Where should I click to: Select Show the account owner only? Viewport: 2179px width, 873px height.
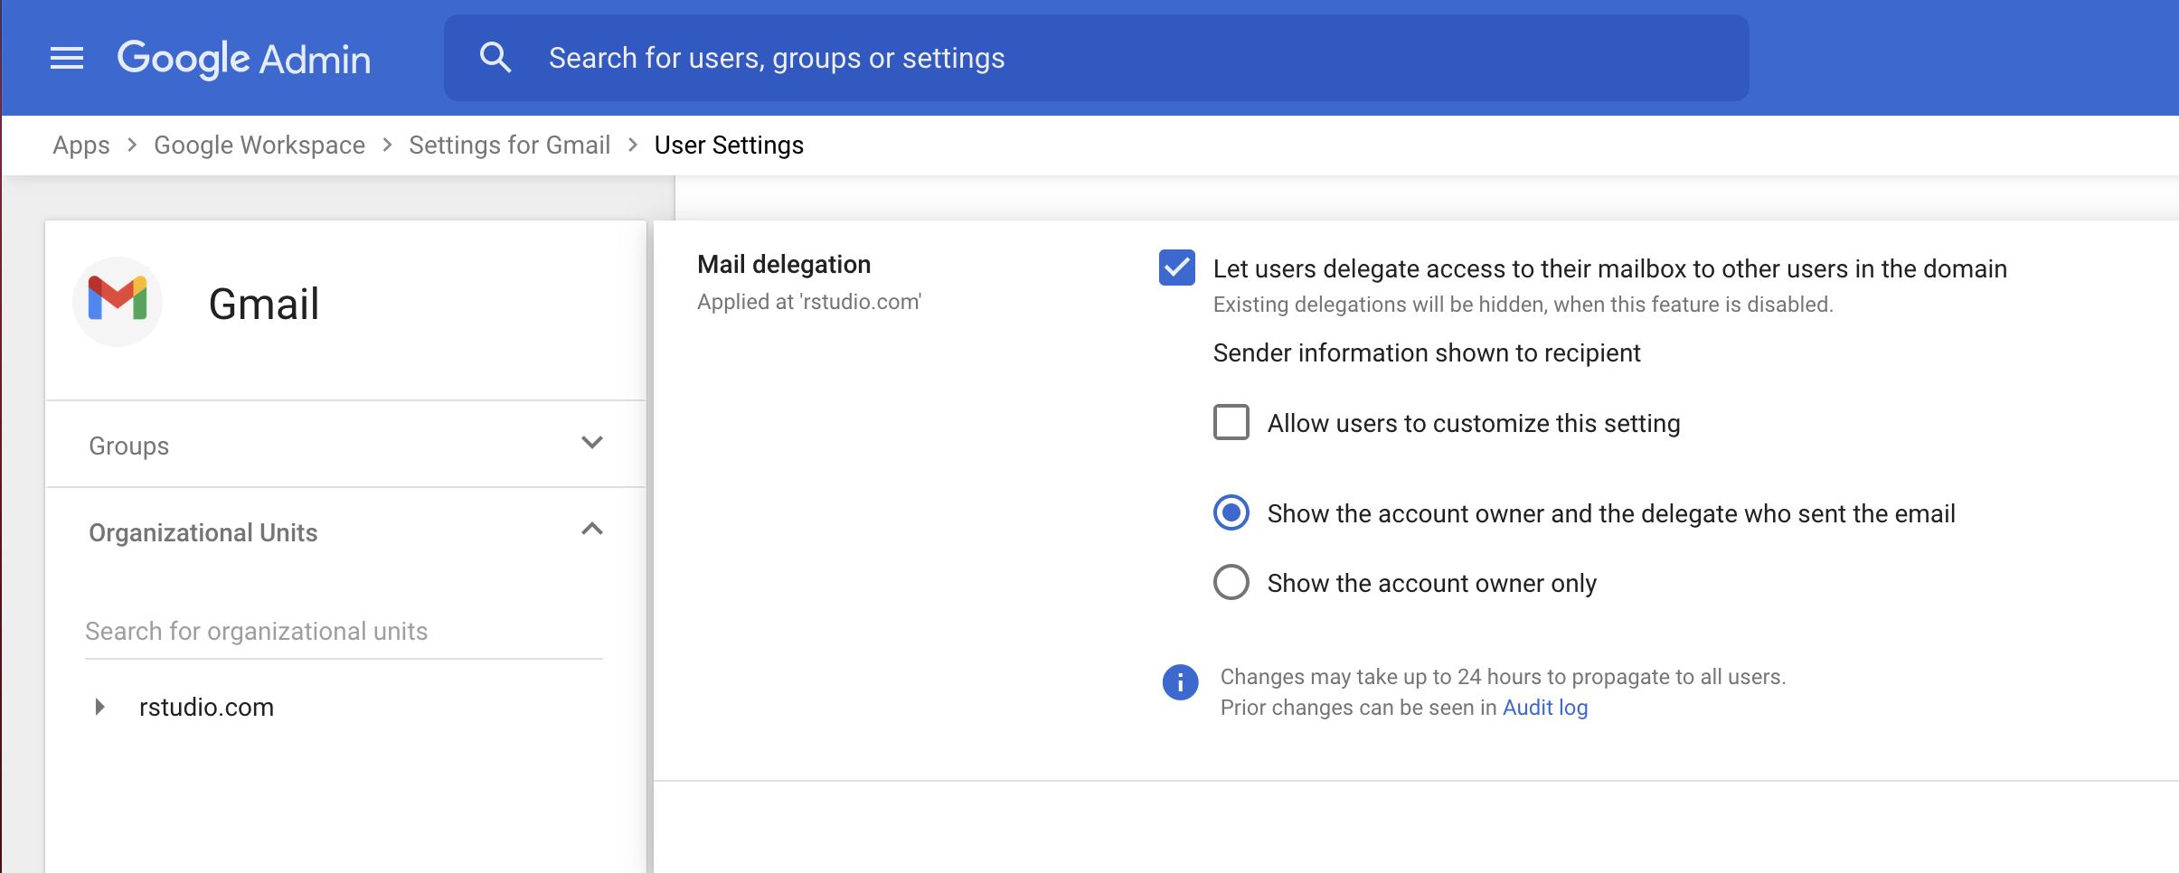(1231, 582)
